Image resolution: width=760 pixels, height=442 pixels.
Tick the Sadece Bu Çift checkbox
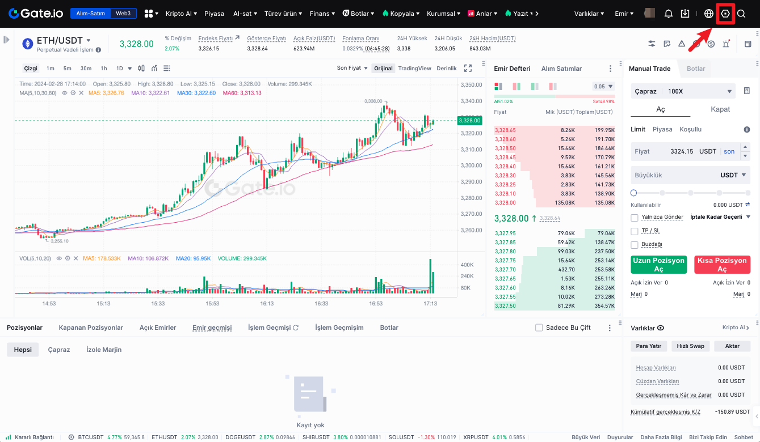pyautogui.click(x=539, y=328)
